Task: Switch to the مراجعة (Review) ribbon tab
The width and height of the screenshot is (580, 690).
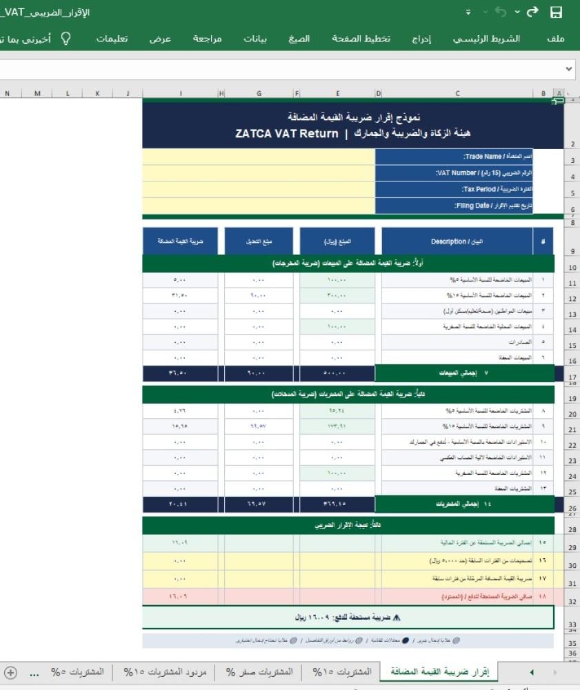Action: pyautogui.click(x=207, y=39)
